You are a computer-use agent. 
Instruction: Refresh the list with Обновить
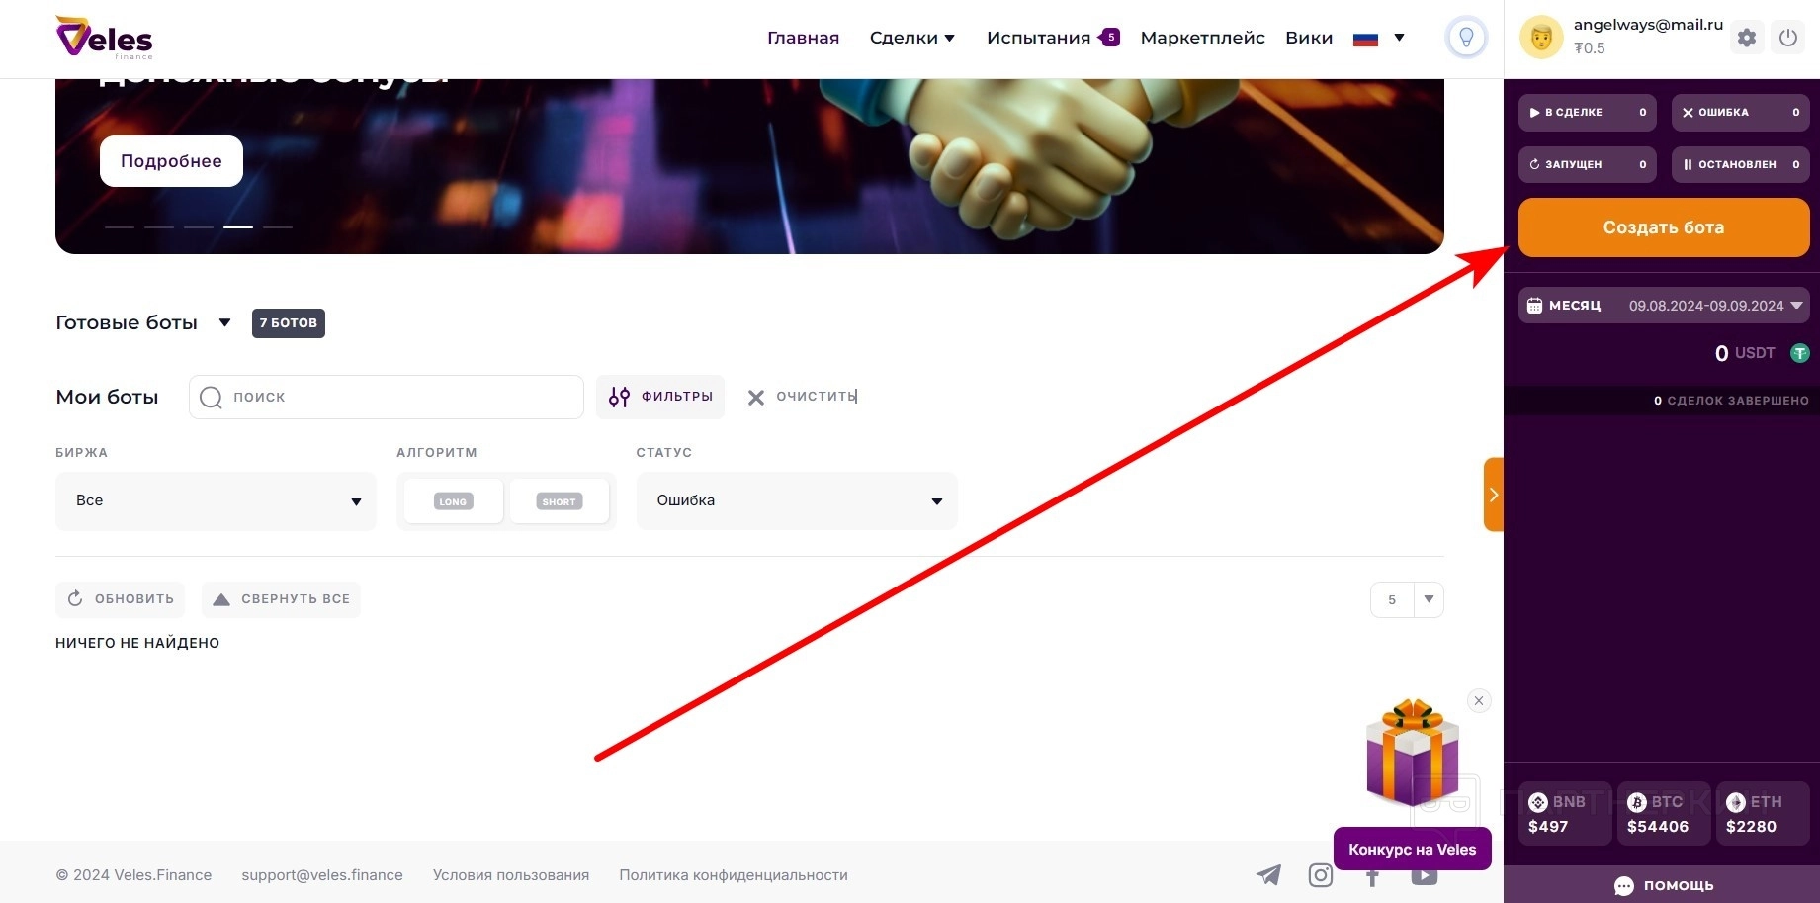pyautogui.click(x=121, y=599)
